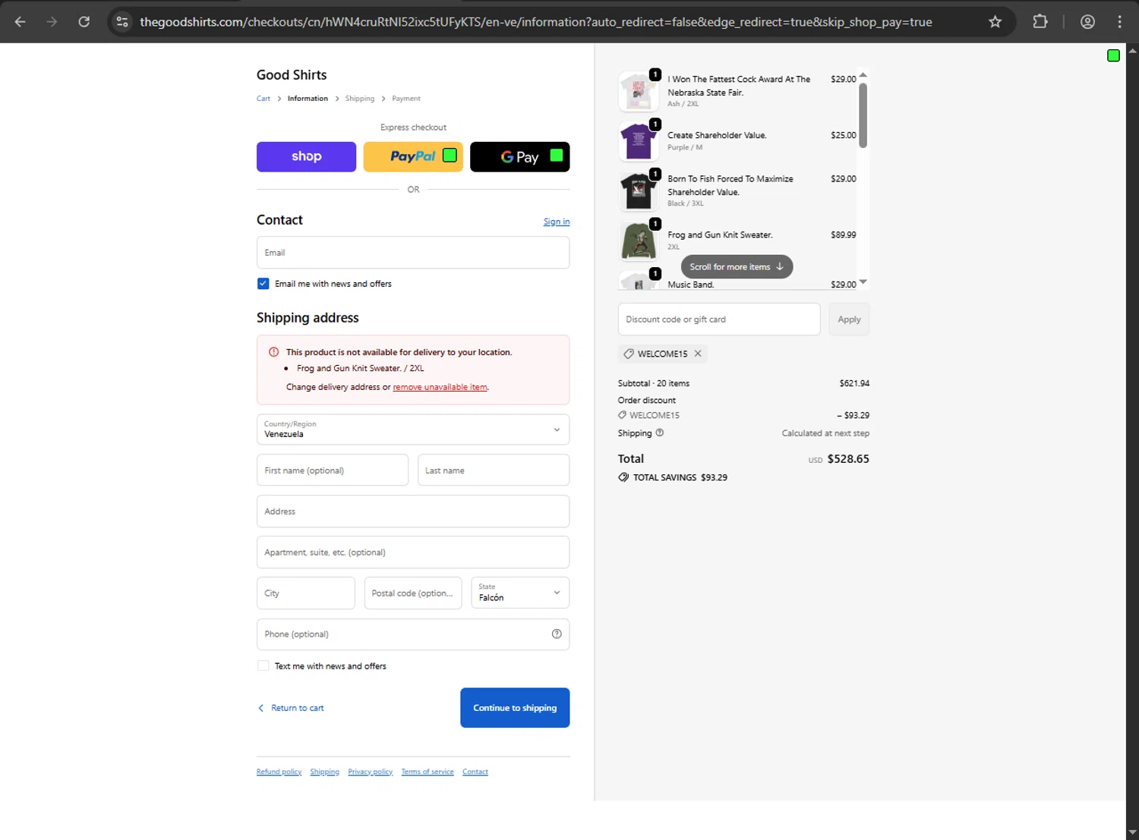Focus the Phone (optional) field
The width and height of the screenshot is (1139, 840).
click(x=413, y=634)
